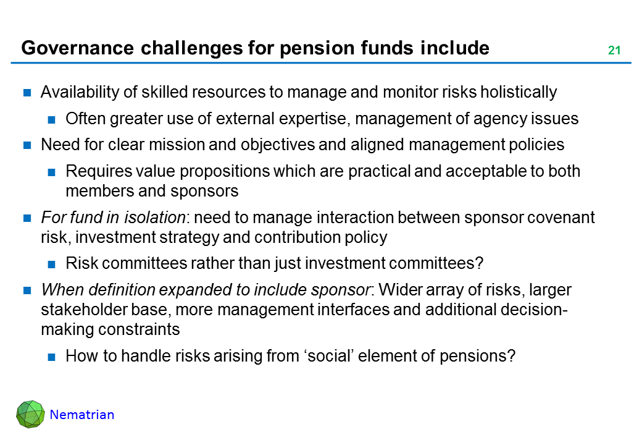
Task: Click the bullet marker beside 'When definition expanded'
Action: [x=27, y=291]
